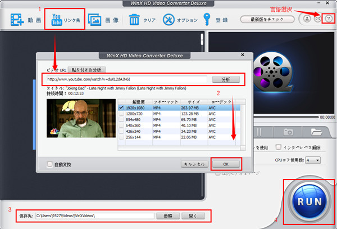Image resolution: width=337 pixels, height=229 pixels.
Task: Click the video preview thumbnail
Action: [81, 118]
